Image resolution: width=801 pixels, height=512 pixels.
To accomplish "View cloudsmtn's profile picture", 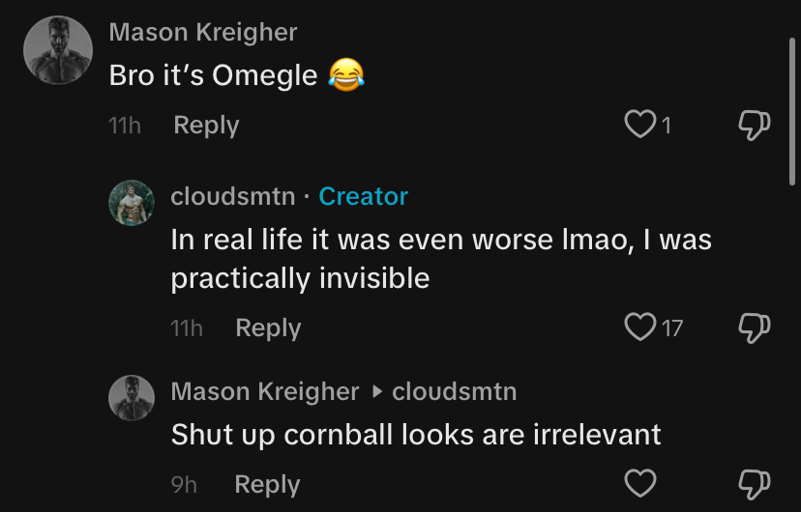I will pos(131,203).
